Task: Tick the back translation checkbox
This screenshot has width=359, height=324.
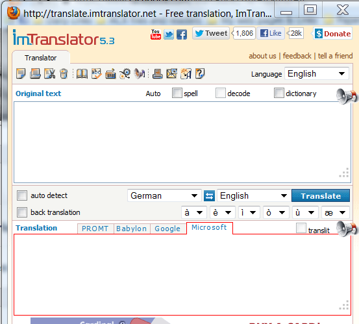Action: (x=22, y=212)
